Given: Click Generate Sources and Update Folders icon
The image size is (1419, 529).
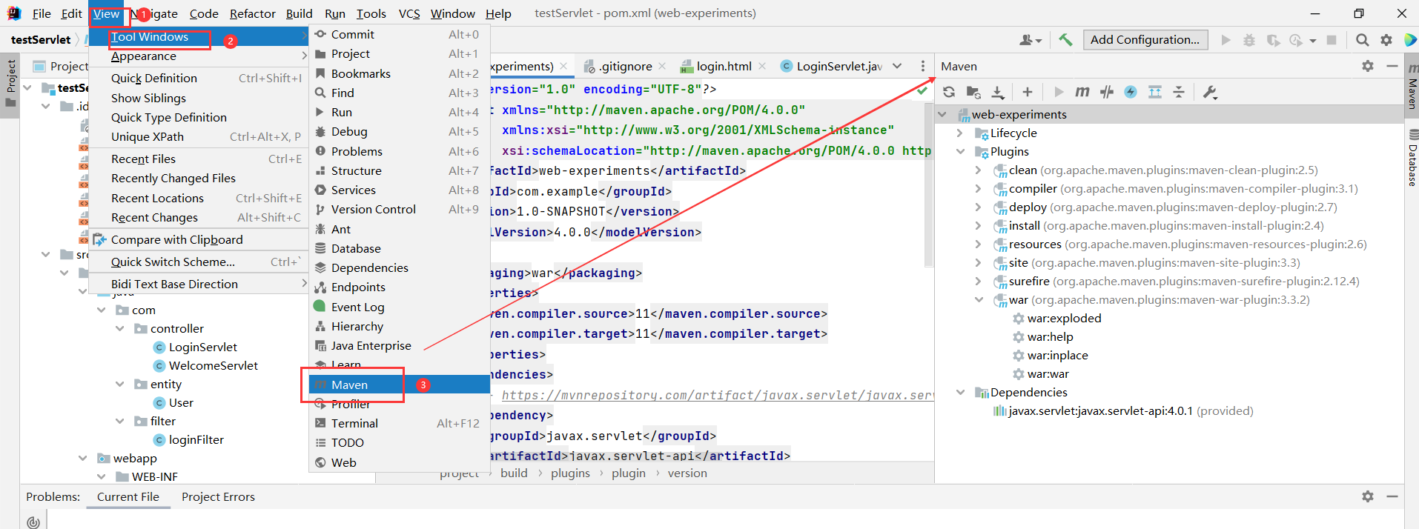Looking at the screenshot, I should point(973,92).
